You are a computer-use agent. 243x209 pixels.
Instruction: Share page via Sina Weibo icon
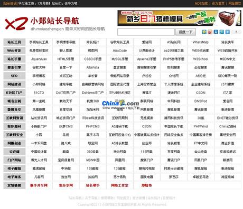coord(210,32)
